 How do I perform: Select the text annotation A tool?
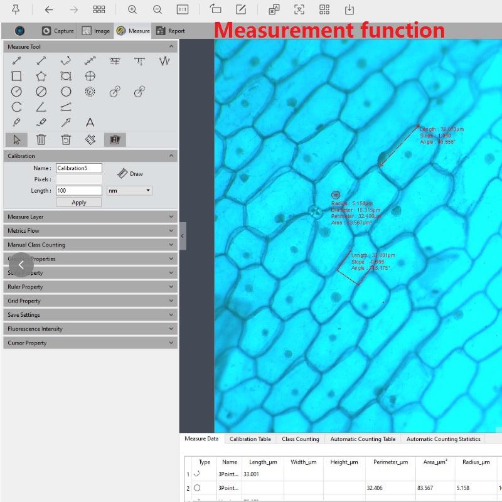(x=90, y=122)
